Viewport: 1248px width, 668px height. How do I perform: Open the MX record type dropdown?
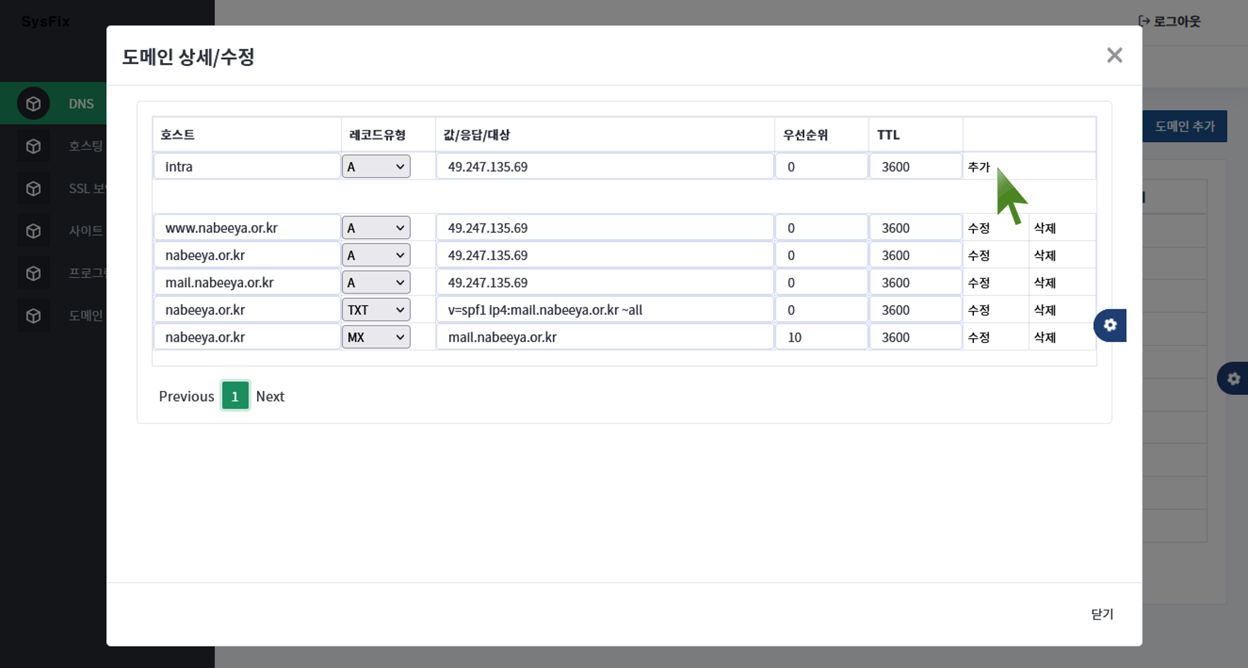click(x=376, y=337)
